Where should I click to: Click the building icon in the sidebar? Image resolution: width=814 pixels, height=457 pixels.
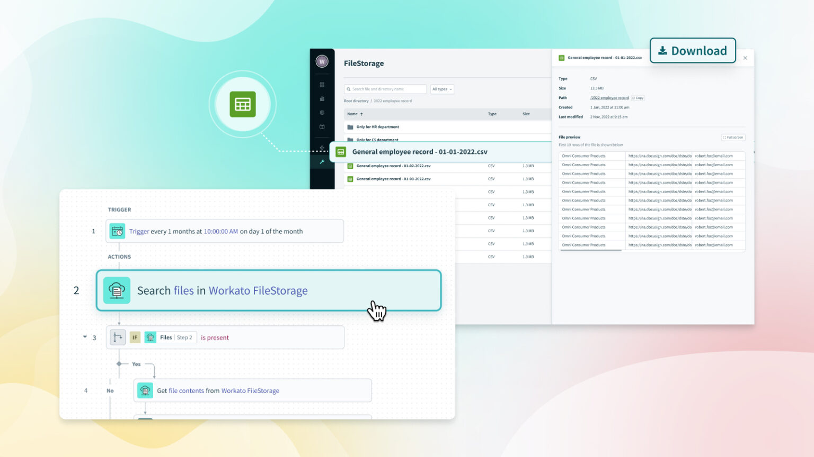[x=322, y=98]
